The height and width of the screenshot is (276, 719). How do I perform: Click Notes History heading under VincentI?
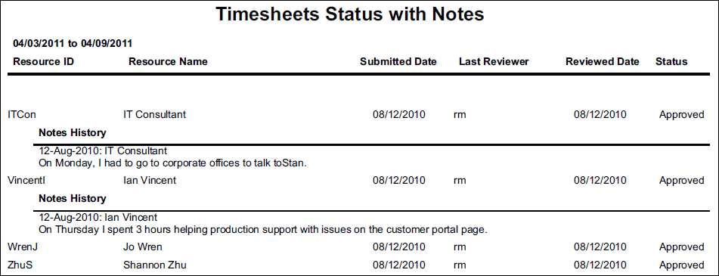point(73,199)
